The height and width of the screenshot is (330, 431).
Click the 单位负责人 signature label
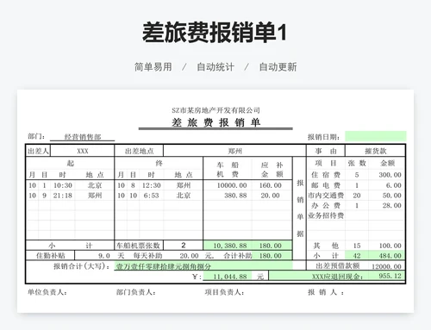(47, 292)
